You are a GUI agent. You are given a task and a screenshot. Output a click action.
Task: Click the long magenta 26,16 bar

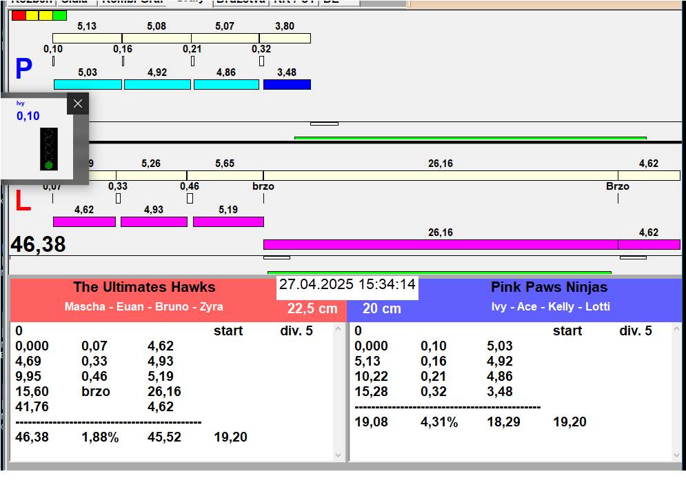click(440, 244)
